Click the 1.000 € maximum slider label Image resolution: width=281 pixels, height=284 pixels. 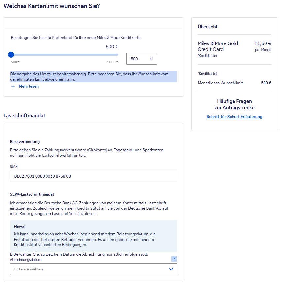(112, 62)
